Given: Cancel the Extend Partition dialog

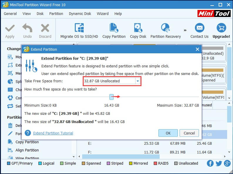Looking at the screenshot, I should pyautogui.click(x=189, y=133).
